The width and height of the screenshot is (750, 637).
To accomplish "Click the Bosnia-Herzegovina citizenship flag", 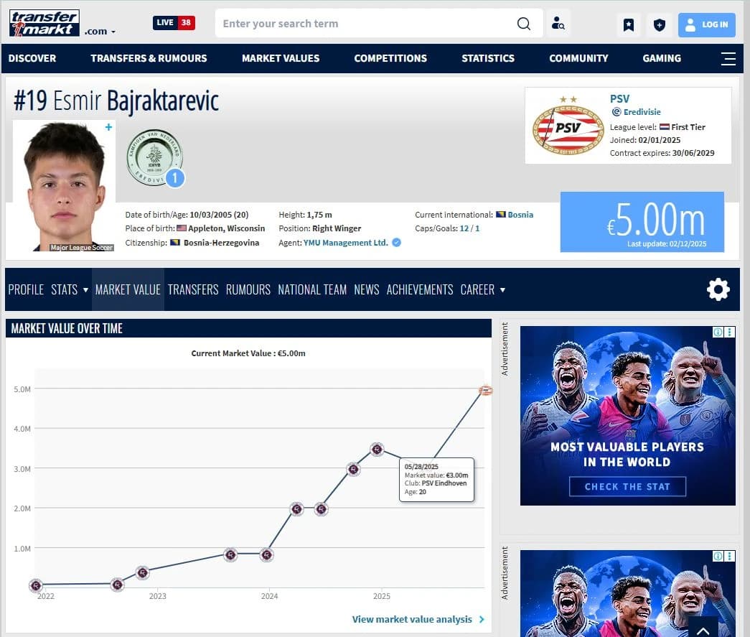I will [x=175, y=243].
